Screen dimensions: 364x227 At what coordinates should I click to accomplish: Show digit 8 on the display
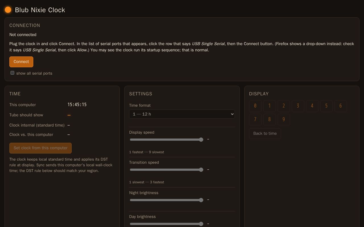pos(270,119)
